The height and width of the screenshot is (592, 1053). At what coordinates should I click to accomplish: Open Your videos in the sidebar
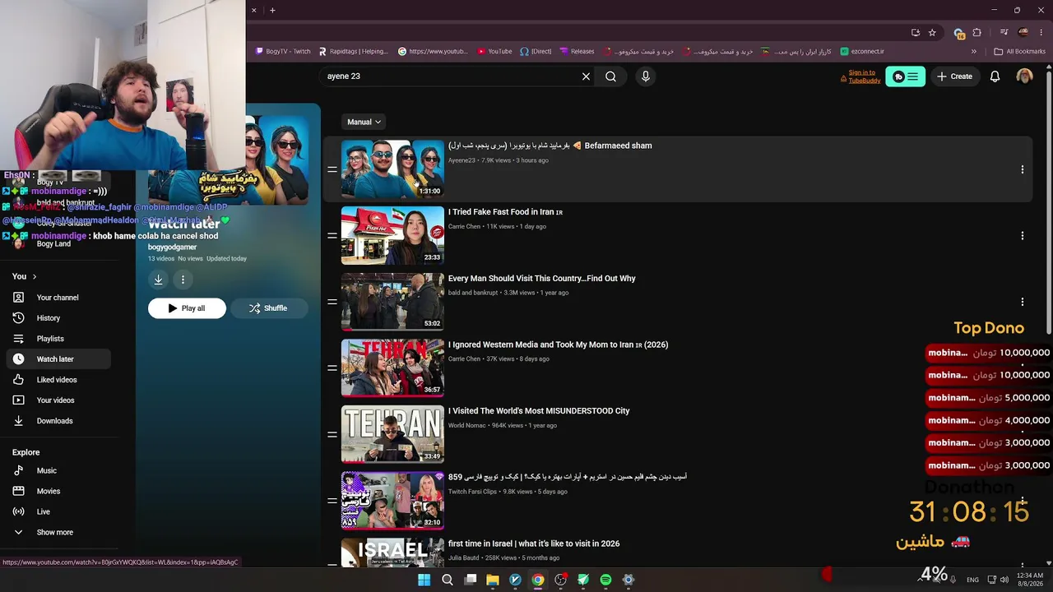(x=58, y=400)
